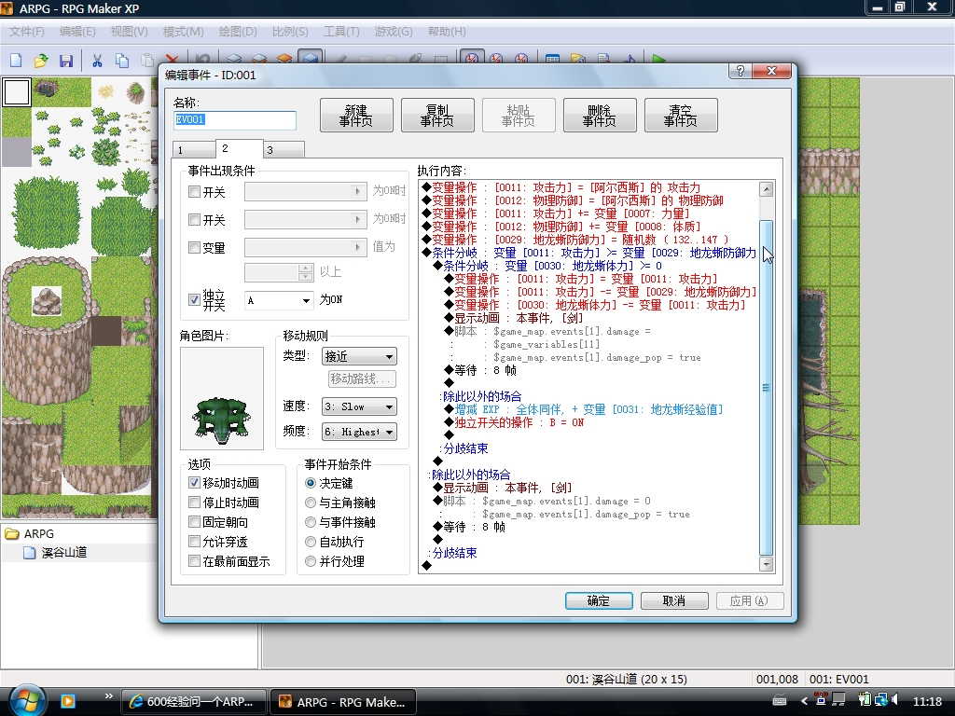Click the New Project toolbar icon
Image resolution: width=955 pixels, height=716 pixels.
coord(16,60)
